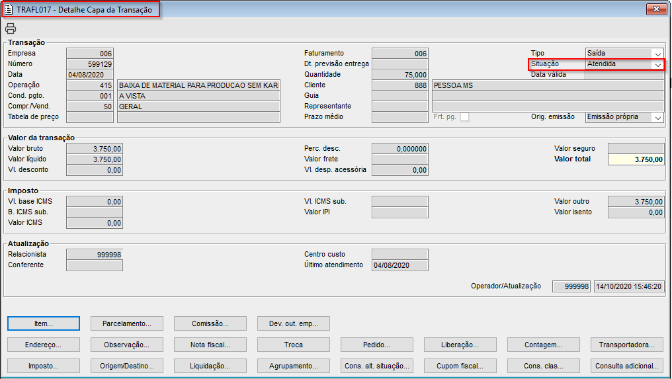Select the Quantidade field 75,000

click(400, 75)
